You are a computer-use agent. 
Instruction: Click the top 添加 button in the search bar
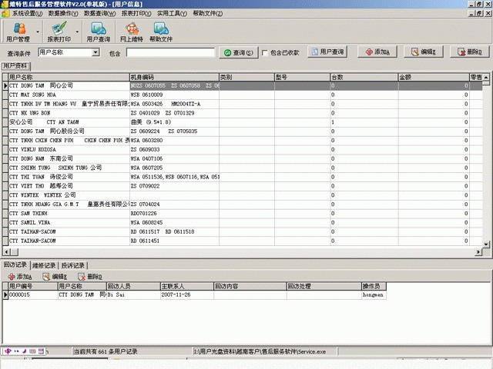pos(377,52)
